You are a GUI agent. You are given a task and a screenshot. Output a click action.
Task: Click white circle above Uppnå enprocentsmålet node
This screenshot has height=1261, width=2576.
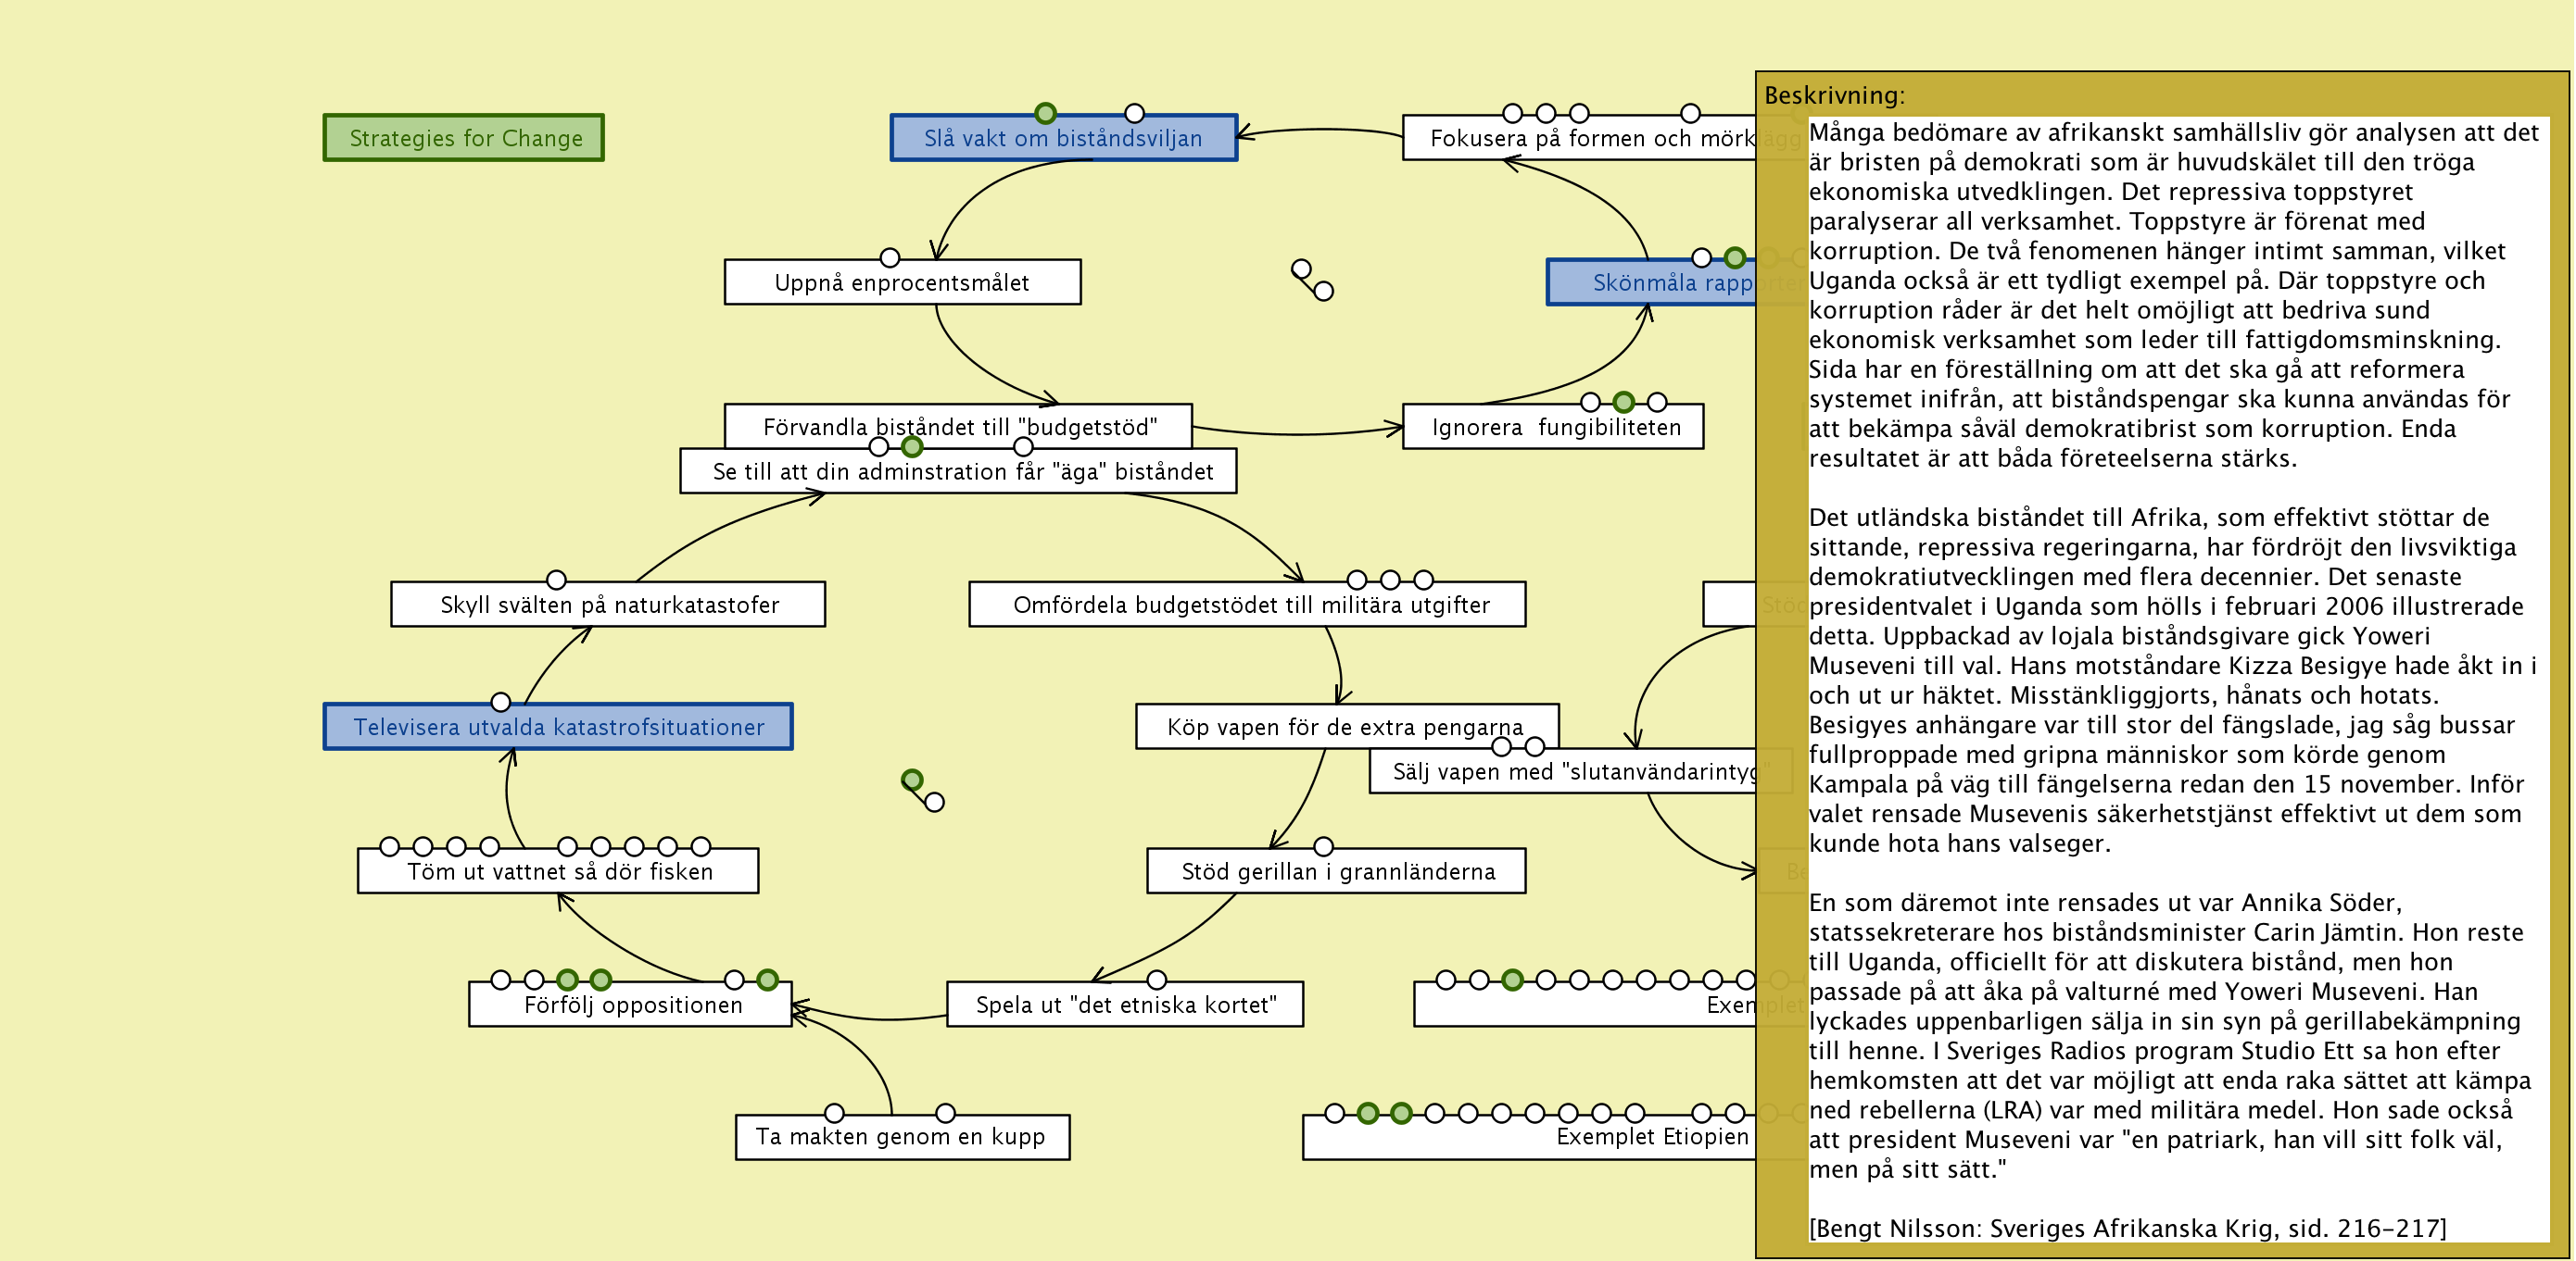tap(889, 257)
